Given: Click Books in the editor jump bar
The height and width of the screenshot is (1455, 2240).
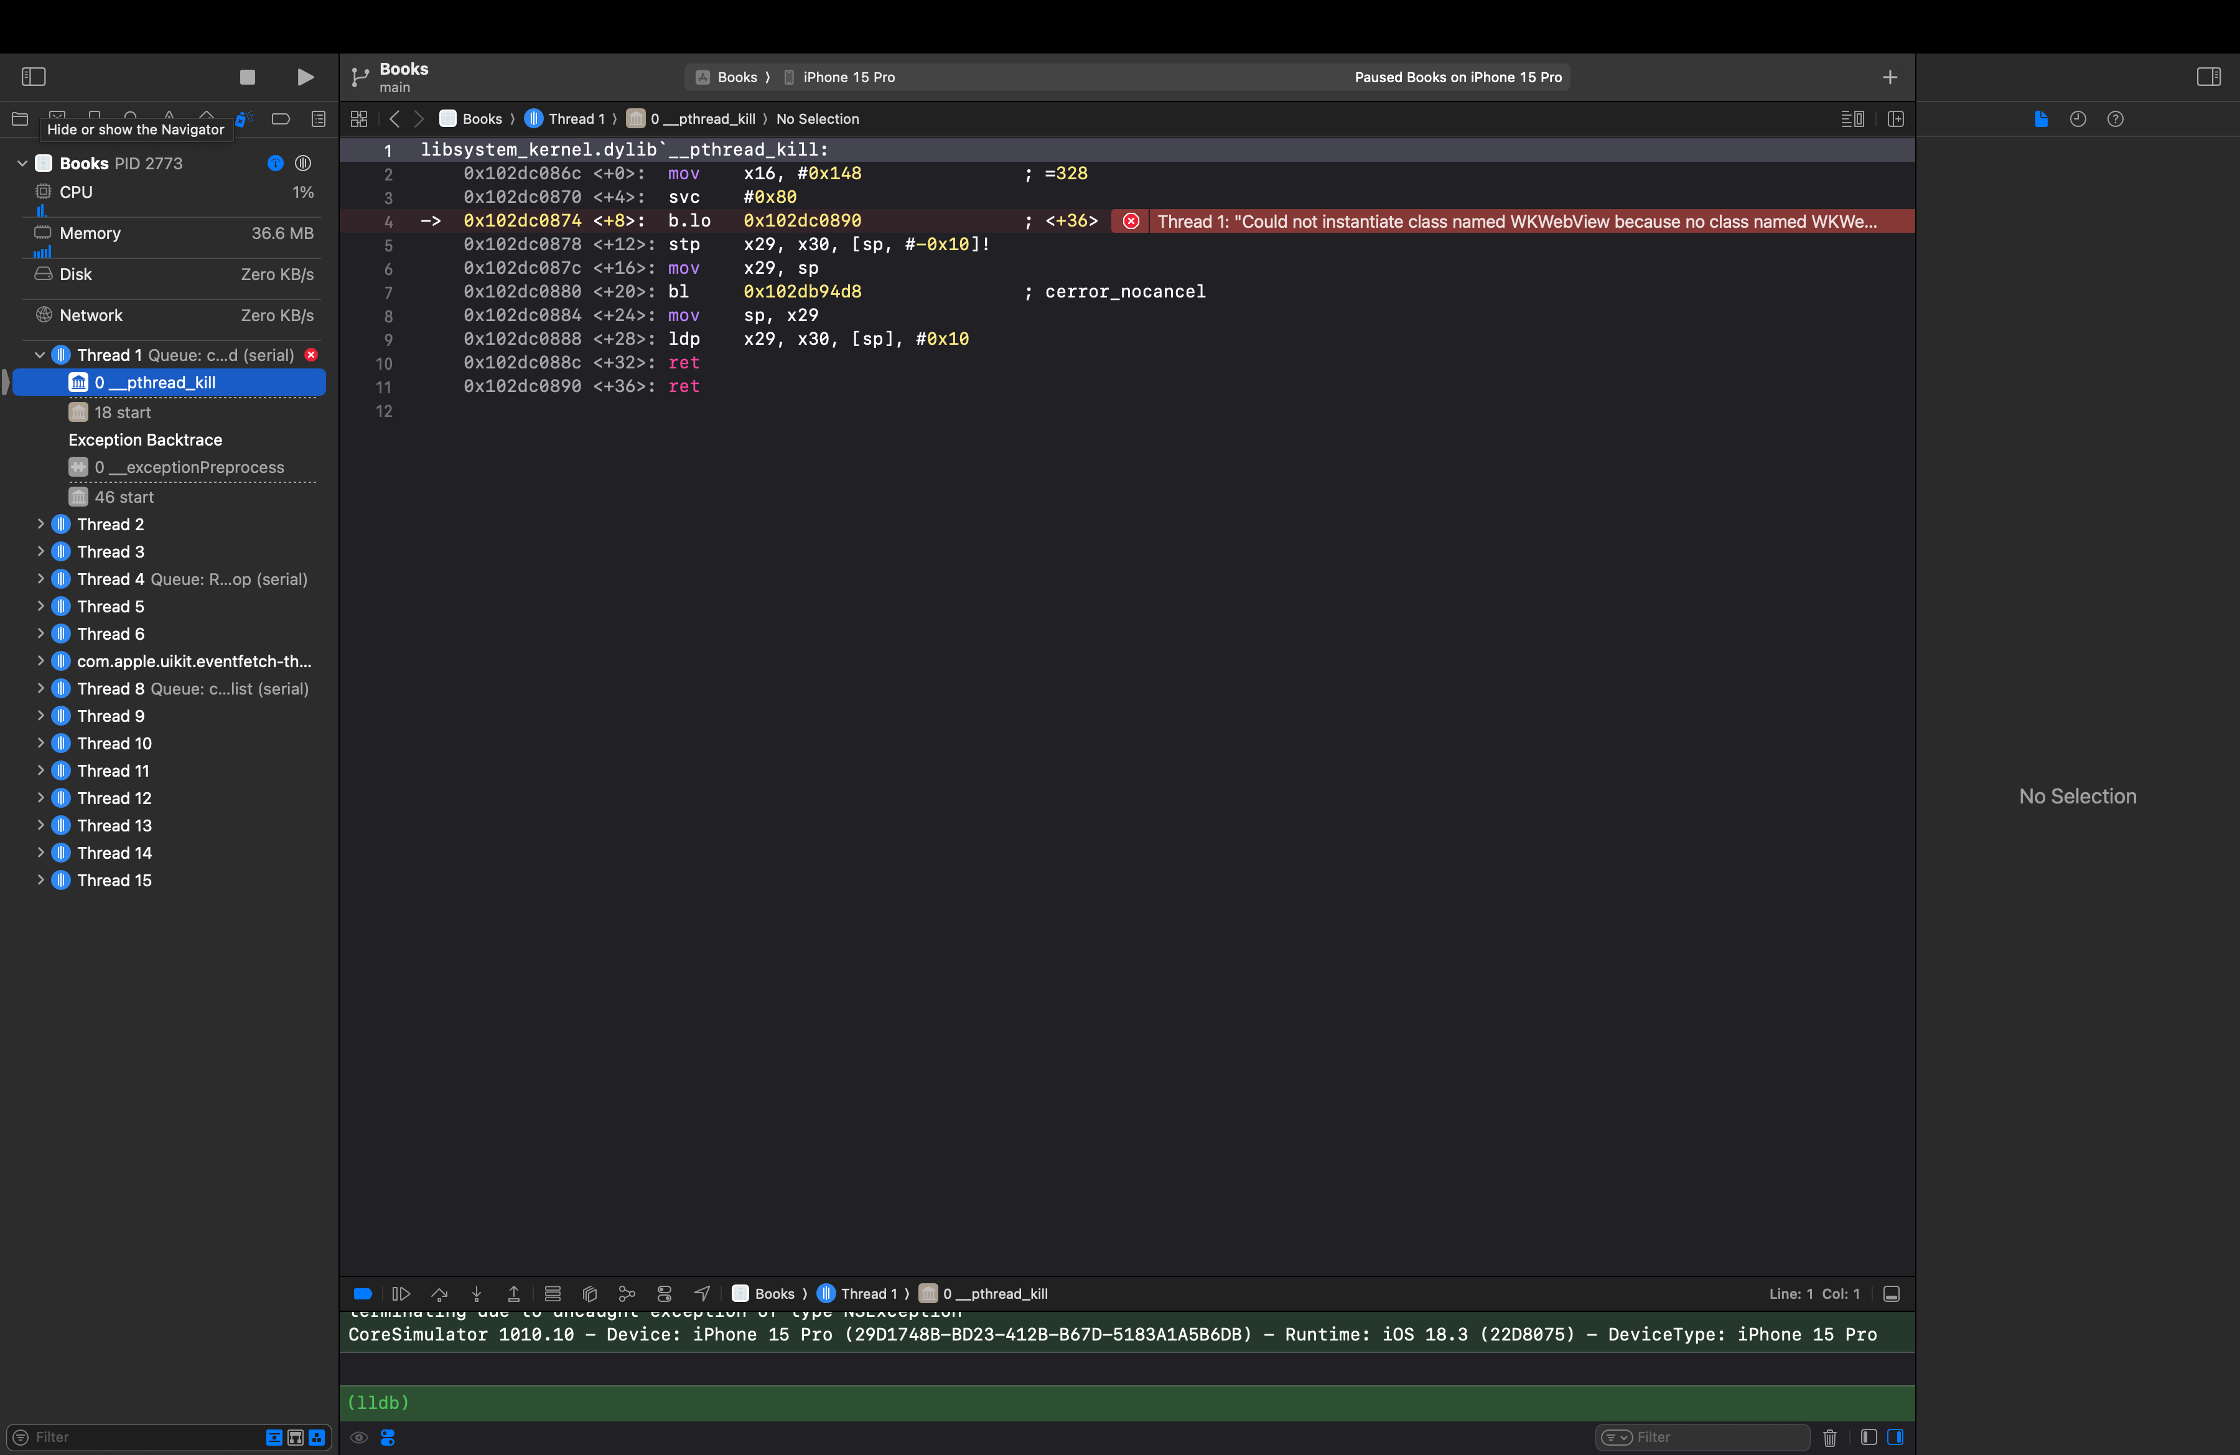Looking at the screenshot, I should (x=472, y=119).
